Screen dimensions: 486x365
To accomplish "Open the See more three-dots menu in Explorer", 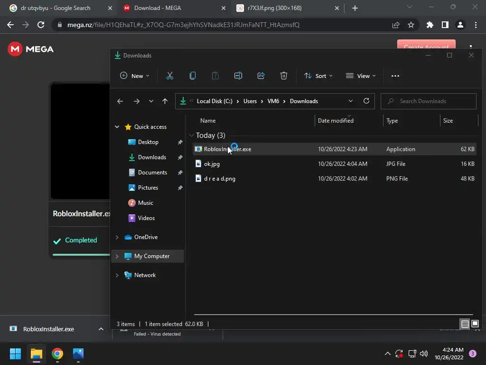I will (395, 76).
